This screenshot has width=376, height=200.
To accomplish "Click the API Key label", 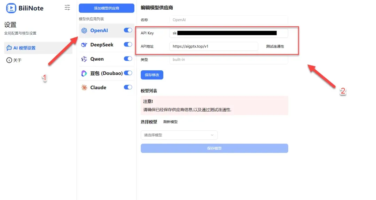I will 147,33.
